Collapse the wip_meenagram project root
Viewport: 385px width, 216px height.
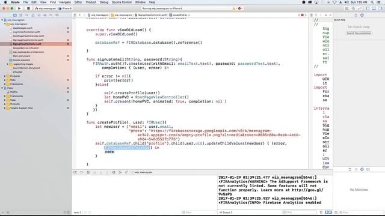tap(2, 20)
